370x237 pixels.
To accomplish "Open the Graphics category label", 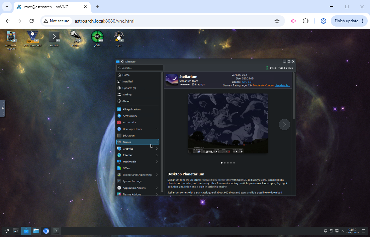I will tap(128, 149).
